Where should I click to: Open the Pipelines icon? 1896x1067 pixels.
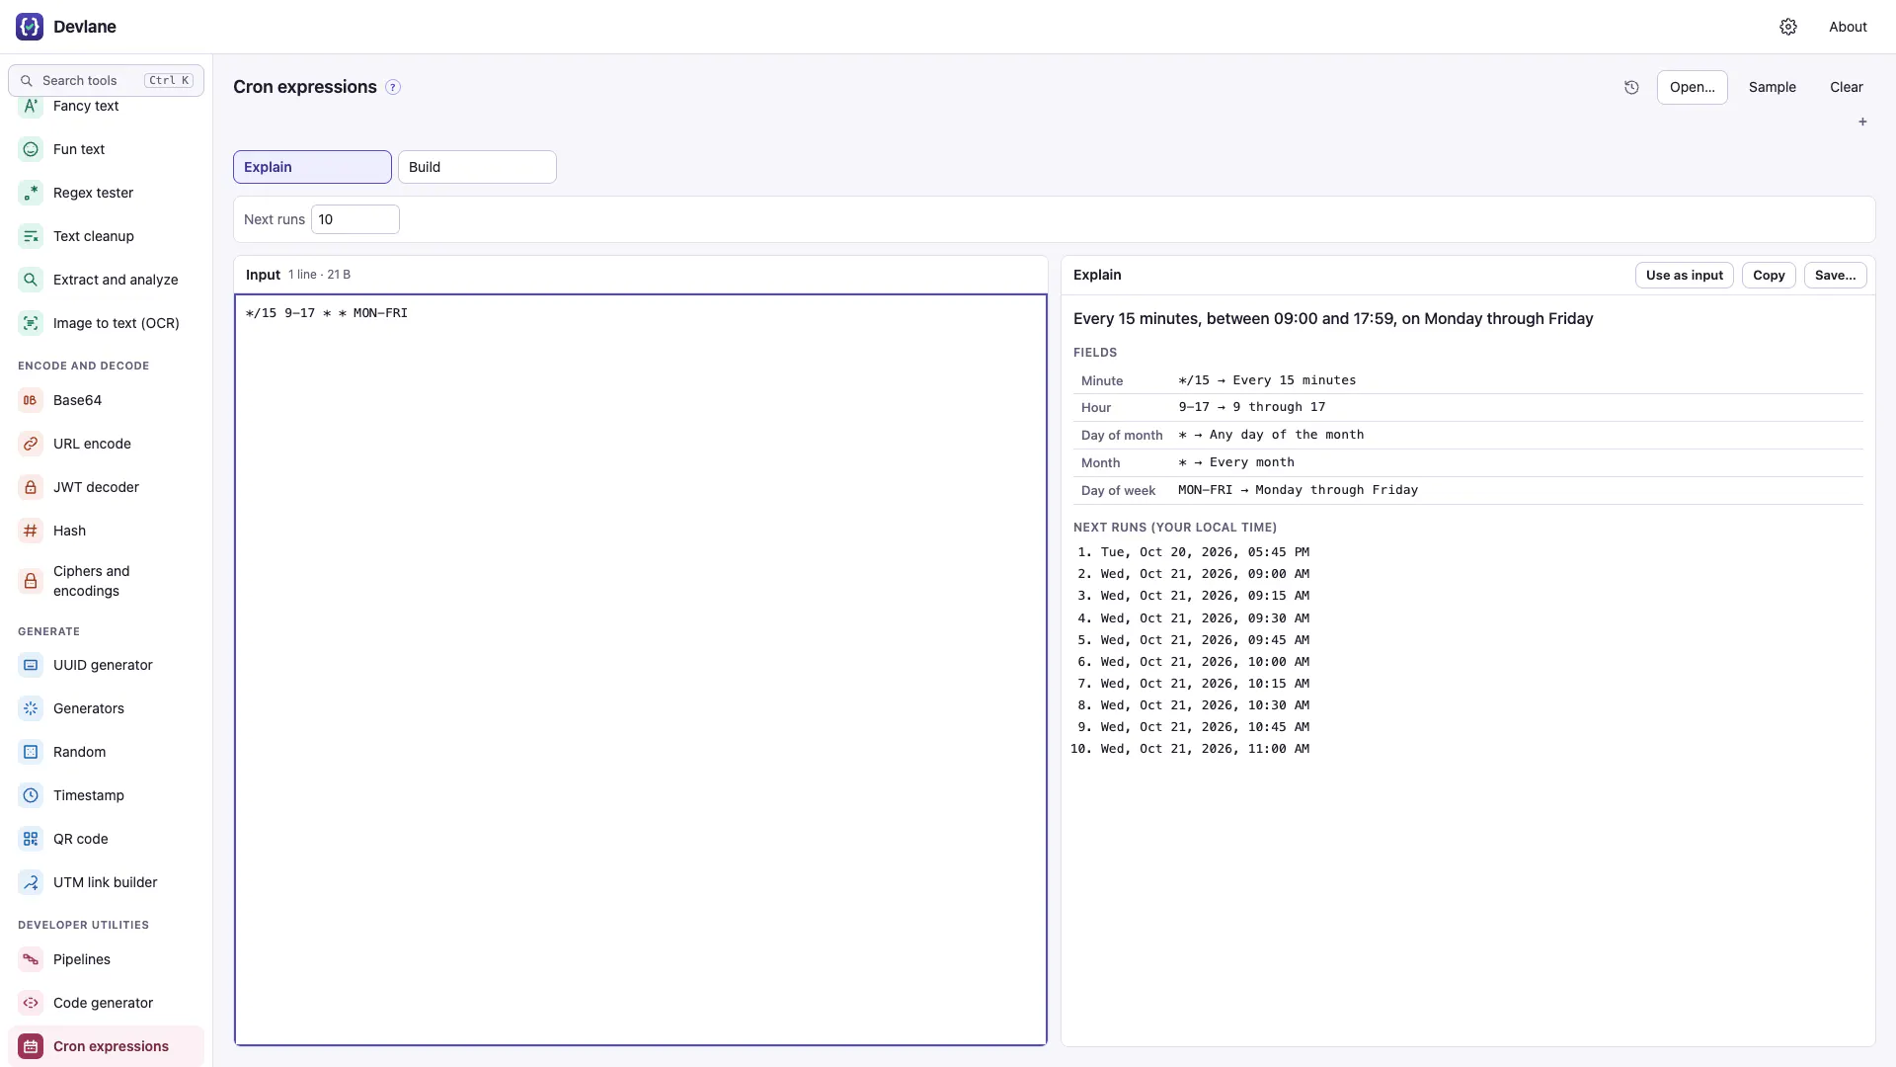(x=31, y=959)
